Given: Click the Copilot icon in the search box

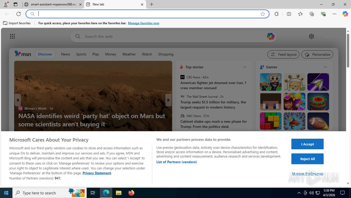Looking at the screenshot, I should pos(270,36).
